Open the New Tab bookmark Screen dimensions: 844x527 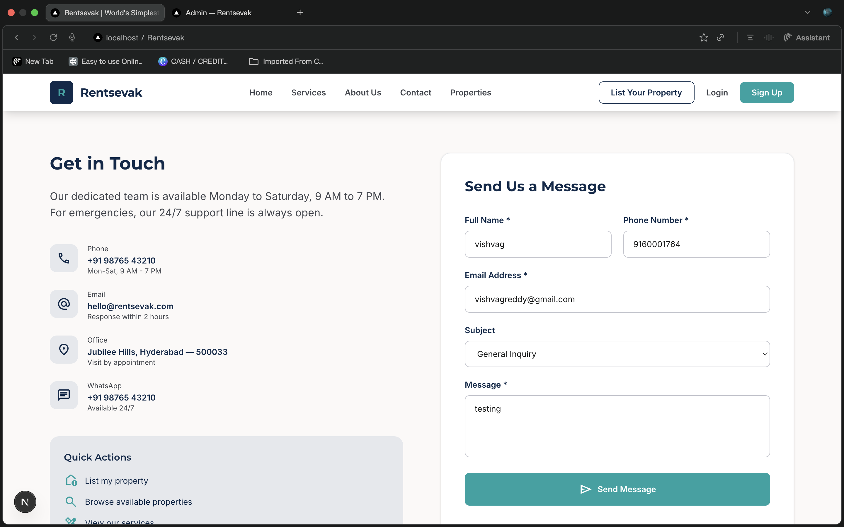(33, 61)
